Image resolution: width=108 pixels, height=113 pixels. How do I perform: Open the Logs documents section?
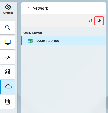tap(8, 102)
